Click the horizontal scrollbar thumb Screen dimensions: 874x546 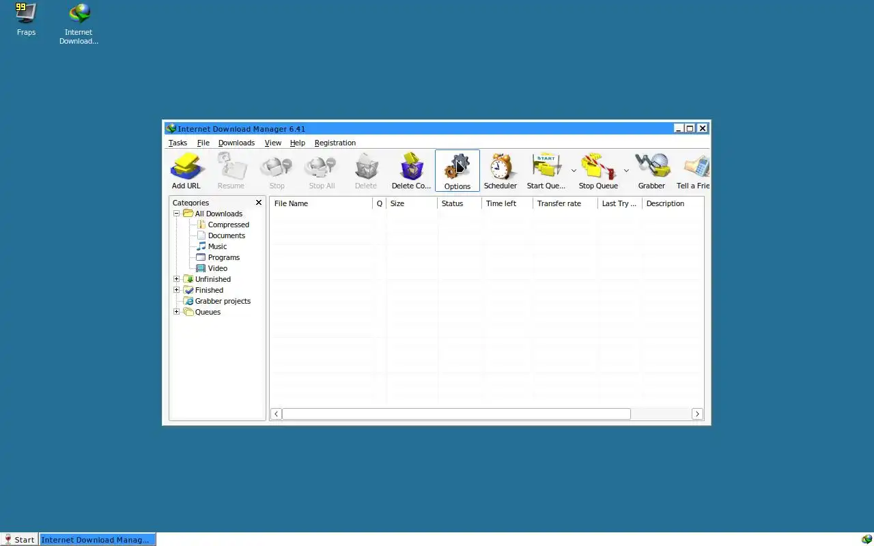pyautogui.click(x=456, y=414)
